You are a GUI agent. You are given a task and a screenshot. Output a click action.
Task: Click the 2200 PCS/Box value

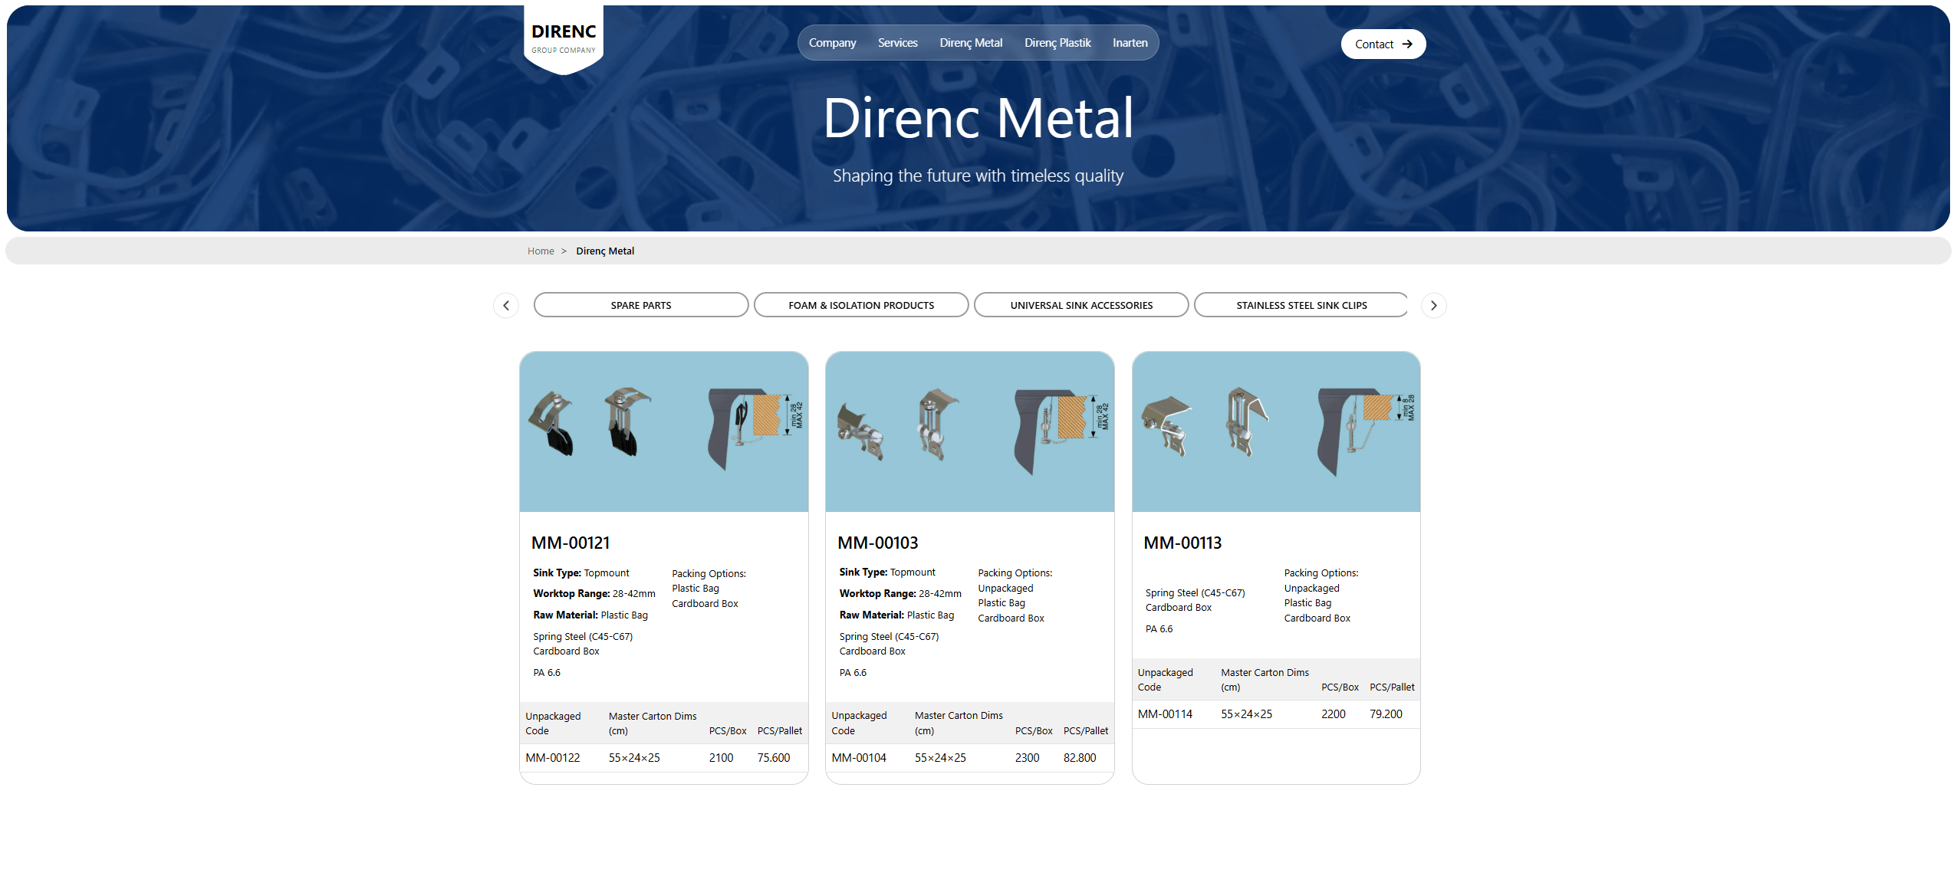1333,714
